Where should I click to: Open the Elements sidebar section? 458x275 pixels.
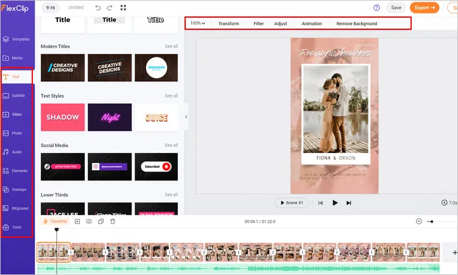[x=15, y=171]
